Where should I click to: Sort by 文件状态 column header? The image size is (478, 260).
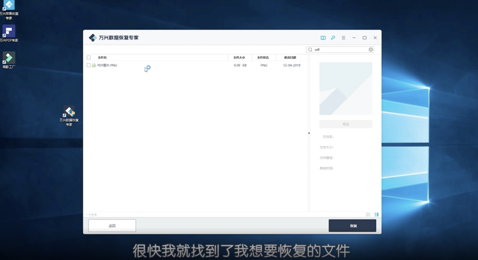pyautogui.click(x=263, y=58)
